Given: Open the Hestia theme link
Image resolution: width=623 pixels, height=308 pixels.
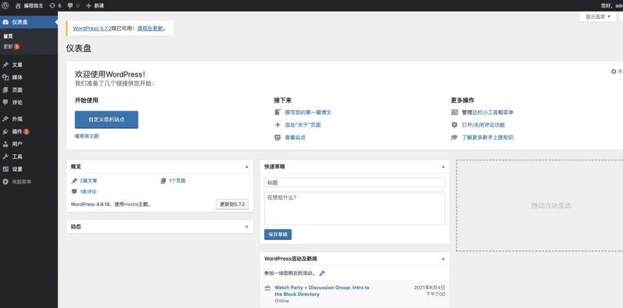Looking at the screenshot, I should pos(131,205).
